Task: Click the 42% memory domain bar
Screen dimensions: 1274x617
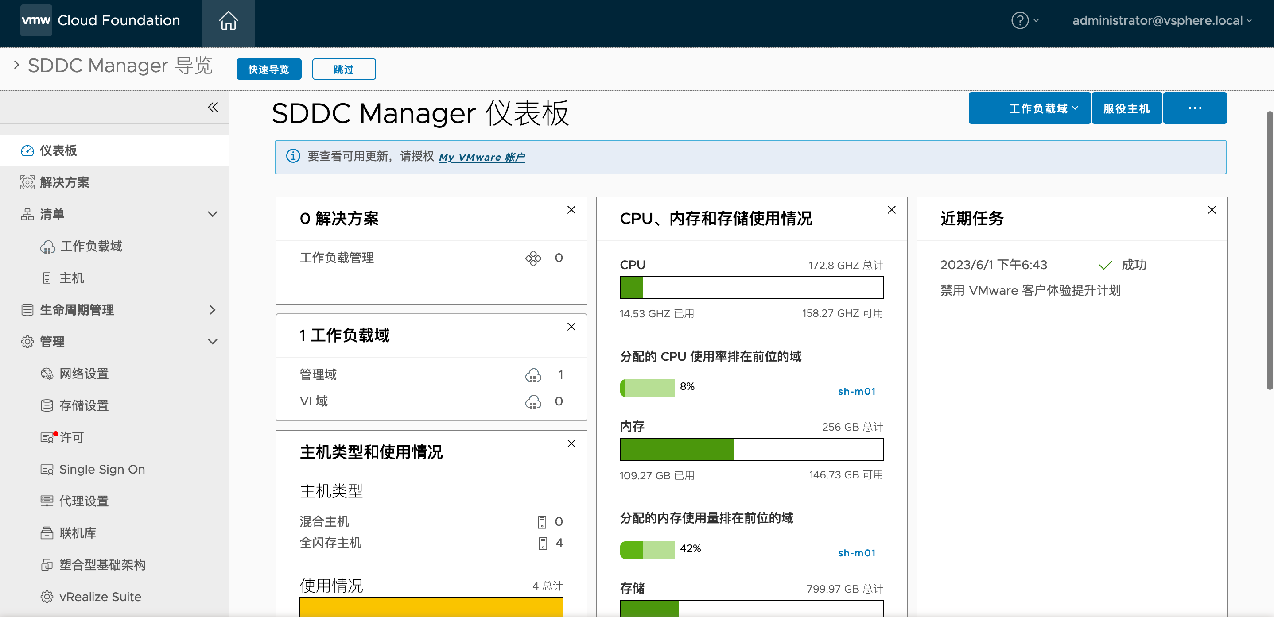Action: (x=647, y=550)
